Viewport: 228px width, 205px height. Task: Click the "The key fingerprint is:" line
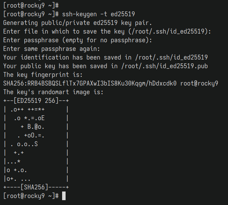tap(43, 75)
